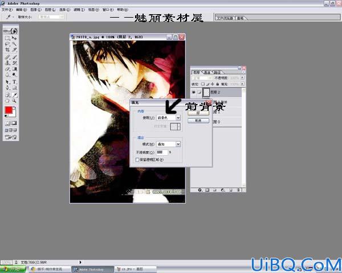This screenshot has width=342, height=273.
Task: Select the Notes tool
Action: (x=7, y=95)
